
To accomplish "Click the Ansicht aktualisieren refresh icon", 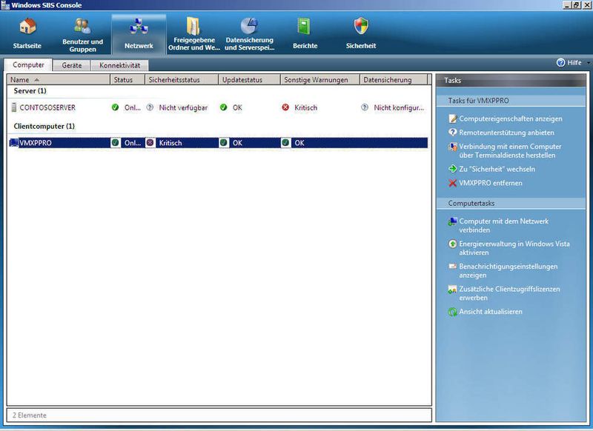I will coord(452,312).
